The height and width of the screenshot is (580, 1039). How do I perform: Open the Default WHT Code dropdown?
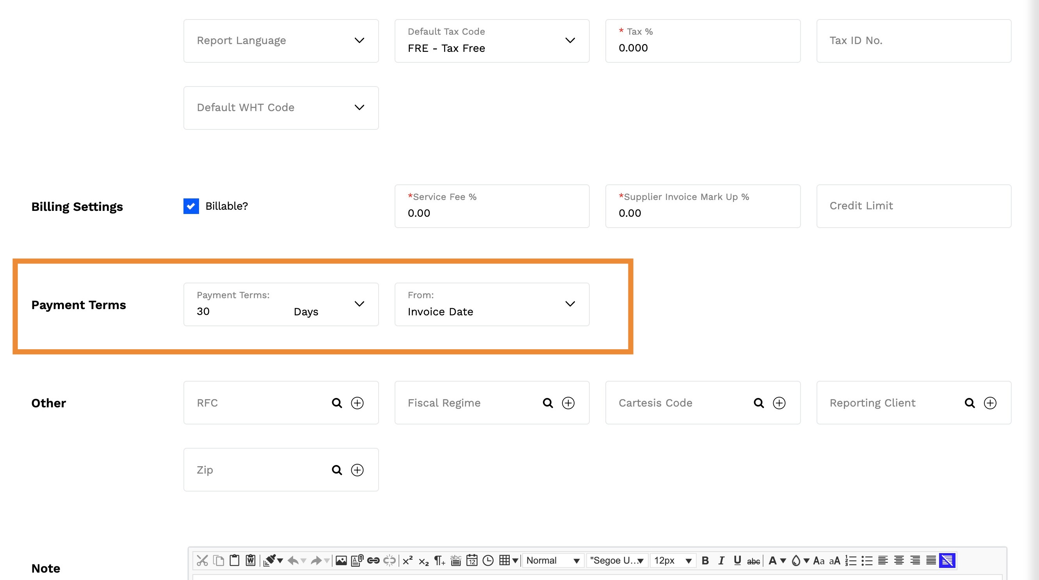point(281,108)
